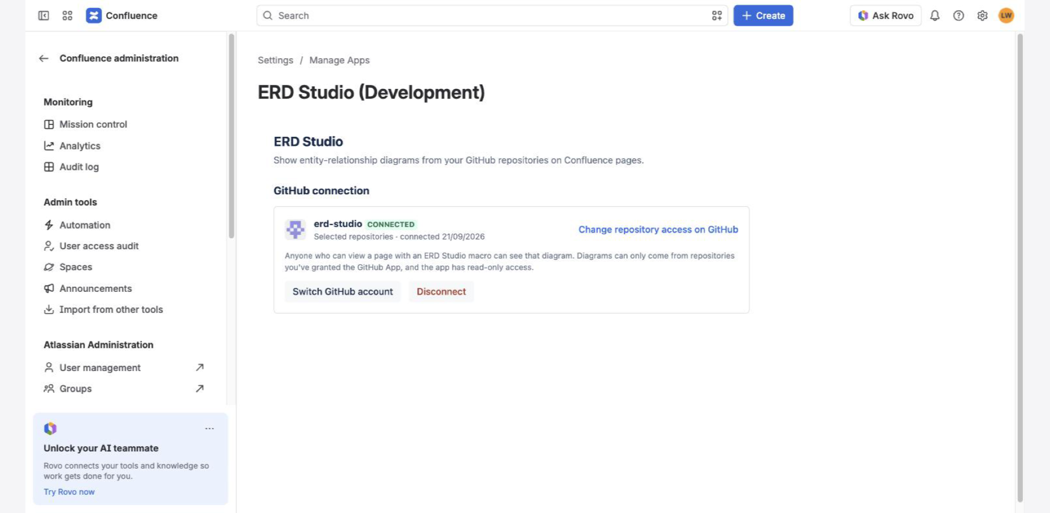
Task: Open User management in sidebar
Action: pos(100,368)
